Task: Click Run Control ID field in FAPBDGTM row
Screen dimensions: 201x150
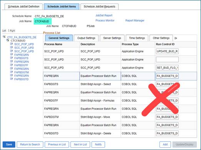Action: 167,117
